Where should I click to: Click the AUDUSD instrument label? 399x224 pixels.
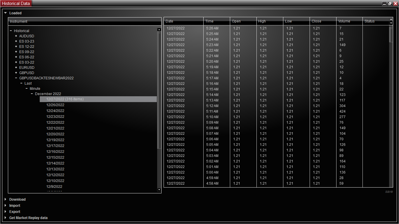point(27,36)
